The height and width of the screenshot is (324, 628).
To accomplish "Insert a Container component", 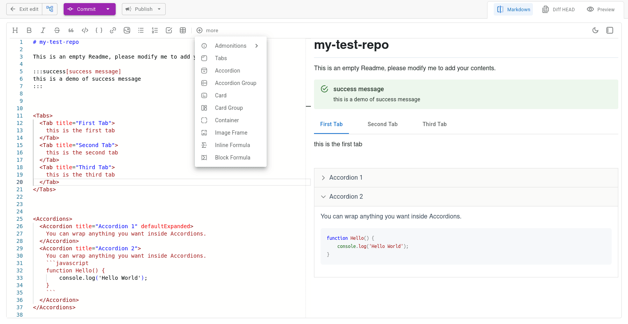I will (x=231, y=120).
